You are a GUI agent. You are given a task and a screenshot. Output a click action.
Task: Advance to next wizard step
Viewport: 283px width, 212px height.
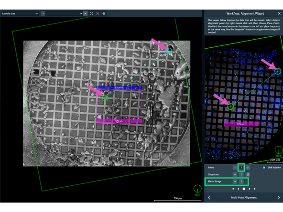[279, 198]
